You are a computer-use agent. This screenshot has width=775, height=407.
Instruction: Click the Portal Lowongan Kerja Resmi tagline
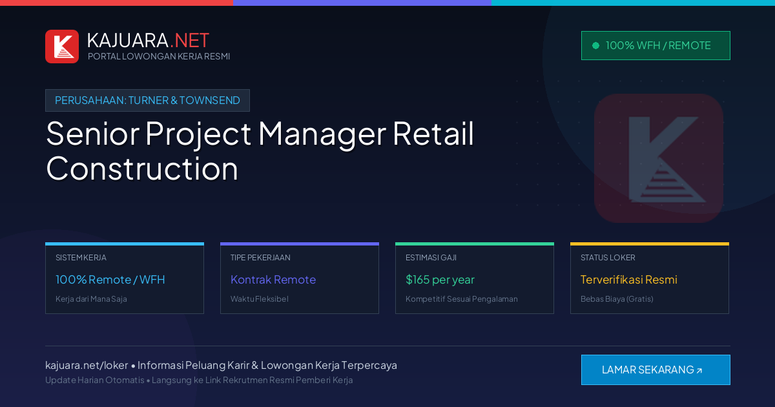159,56
